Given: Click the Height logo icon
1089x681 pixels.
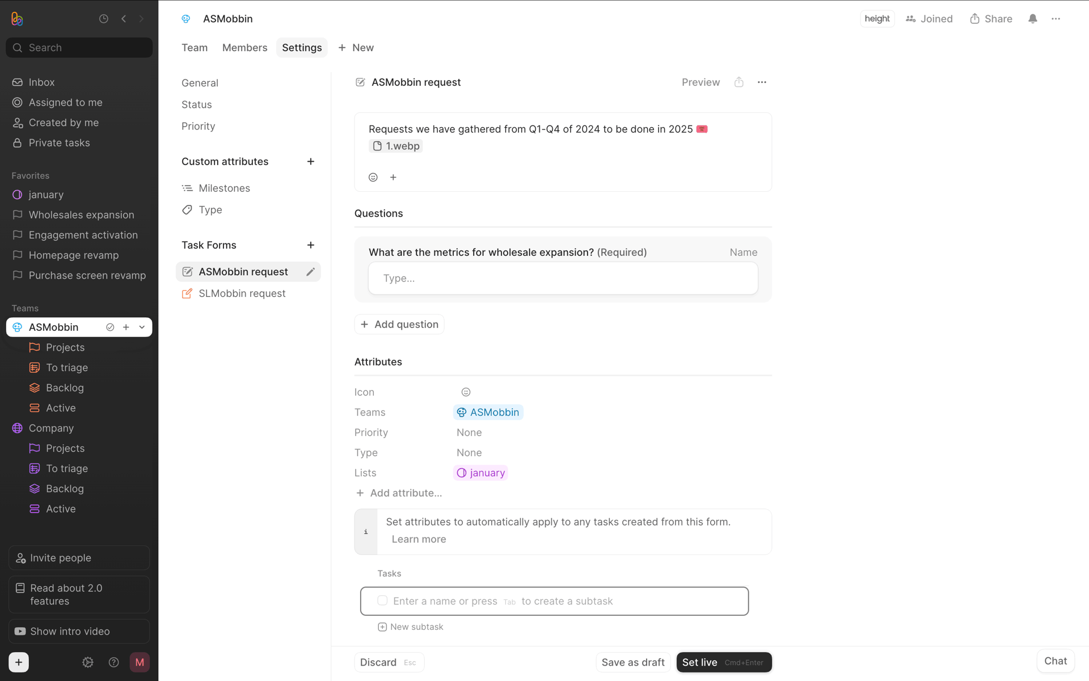Looking at the screenshot, I should pos(17,19).
